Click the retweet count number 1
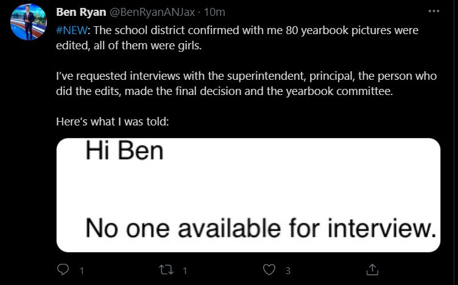458x285 pixels. tap(185, 271)
